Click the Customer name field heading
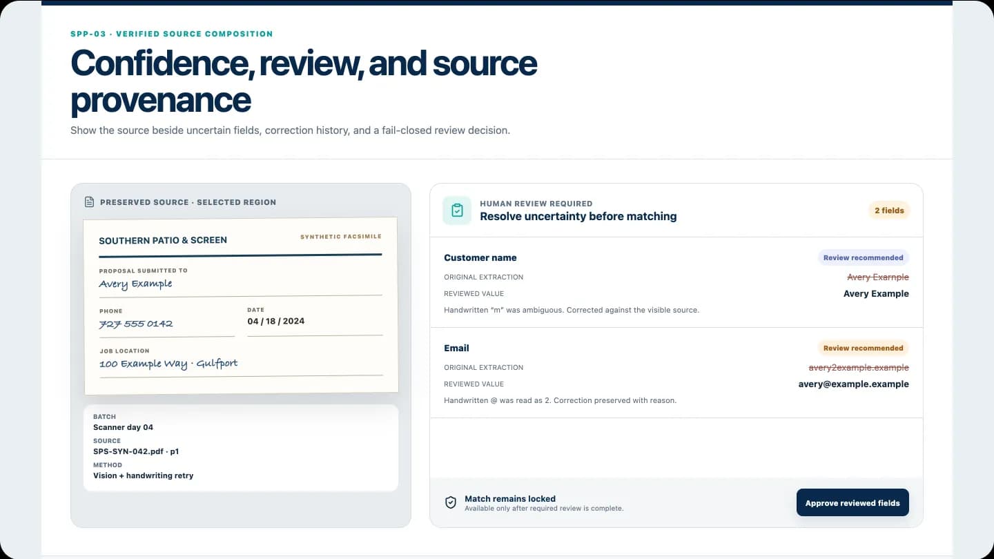Screen dimensions: 994x559 [x=480, y=257]
